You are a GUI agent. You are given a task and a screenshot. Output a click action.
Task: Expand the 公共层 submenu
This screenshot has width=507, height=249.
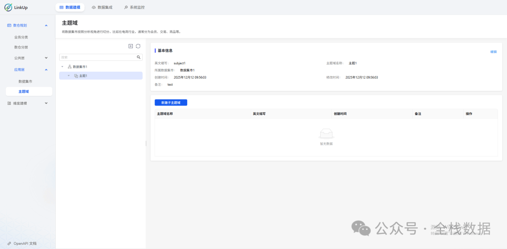click(x=46, y=58)
